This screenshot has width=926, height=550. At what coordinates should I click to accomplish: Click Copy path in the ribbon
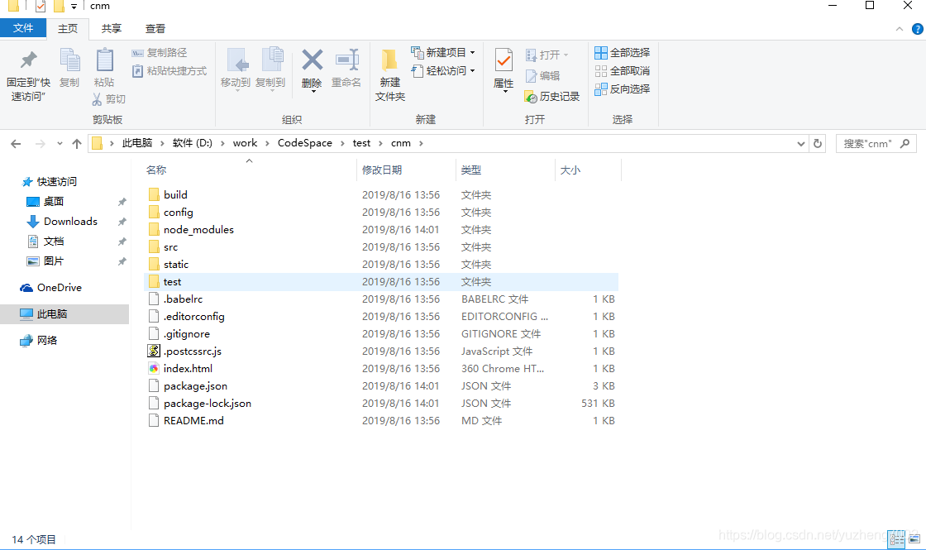tap(160, 53)
